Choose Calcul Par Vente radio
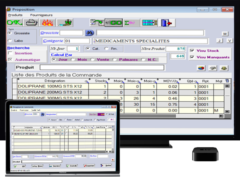 92,60
